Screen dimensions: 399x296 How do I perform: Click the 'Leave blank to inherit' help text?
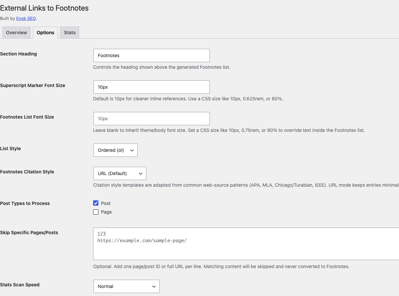pyautogui.click(x=229, y=130)
